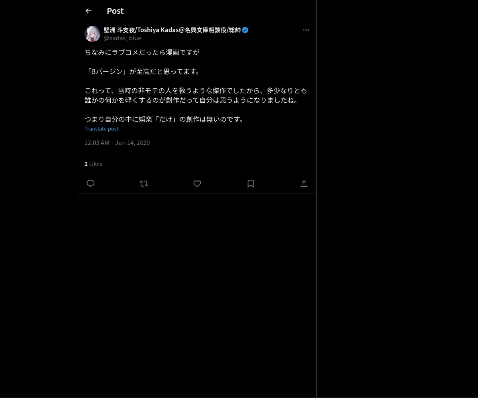
Task: Click the Jun 14, 2020 date
Action: (133, 142)
